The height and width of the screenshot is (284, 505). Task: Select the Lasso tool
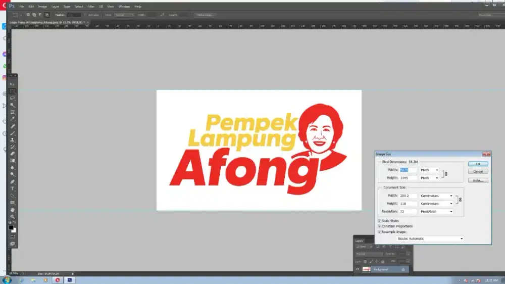click(12, 99)
